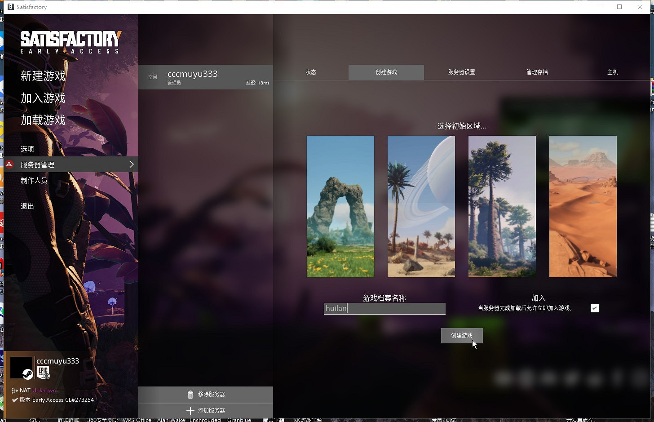
Task: Click the red warning icon beside 服务器管理
Action: click(9, 164)
